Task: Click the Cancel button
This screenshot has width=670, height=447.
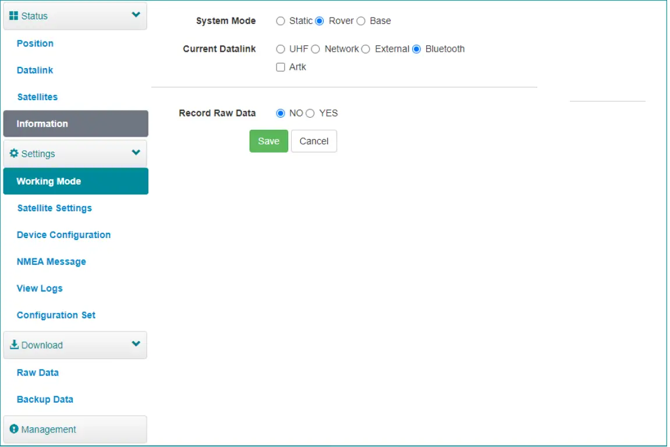Action: tap(314, 141)
